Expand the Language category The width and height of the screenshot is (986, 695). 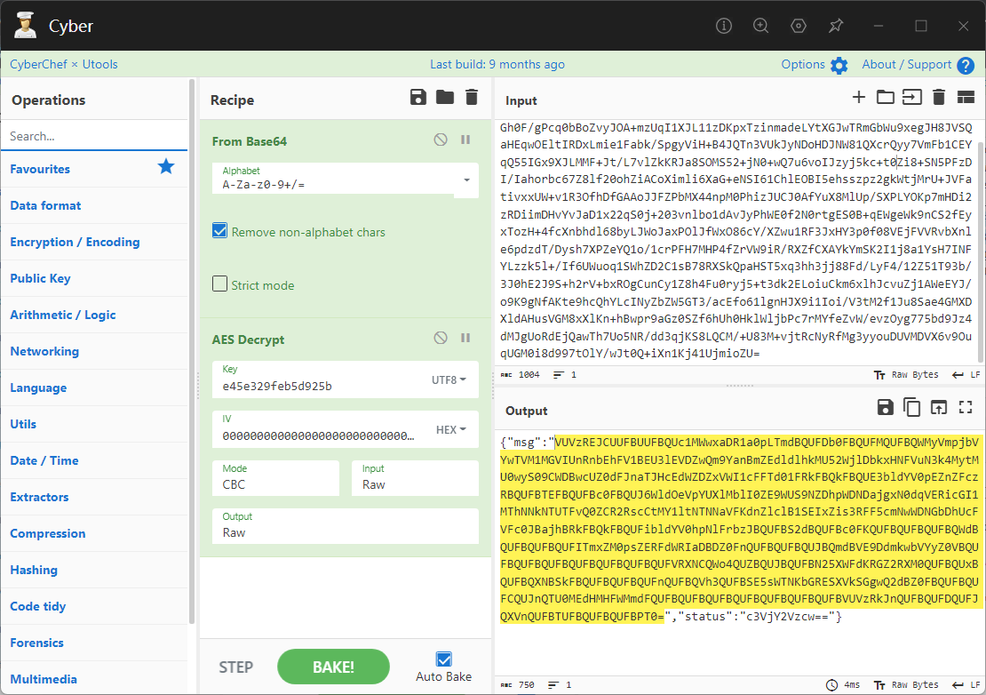[94, 388]
